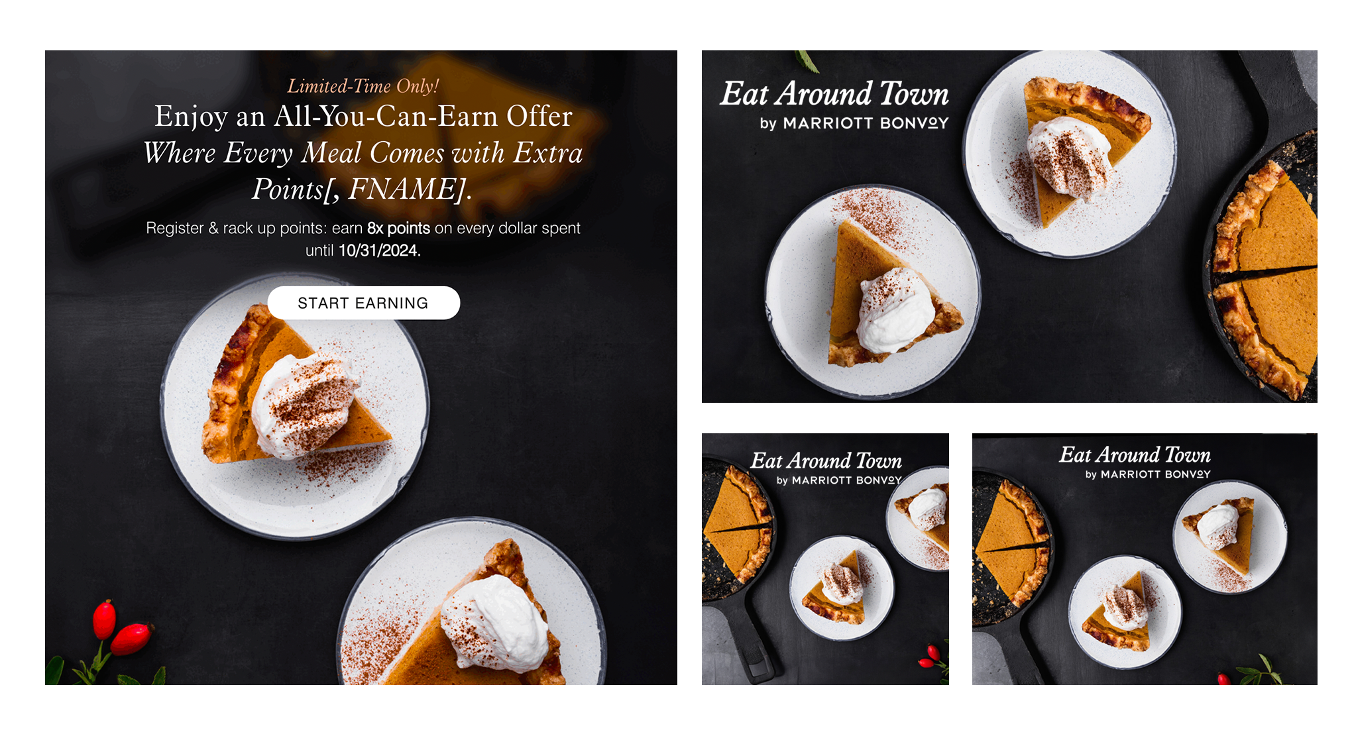Viewport: 1352px width, 744px height.
Task: Click the 'Register & rack up points' sentence
Action: click(x=363, y=239)
